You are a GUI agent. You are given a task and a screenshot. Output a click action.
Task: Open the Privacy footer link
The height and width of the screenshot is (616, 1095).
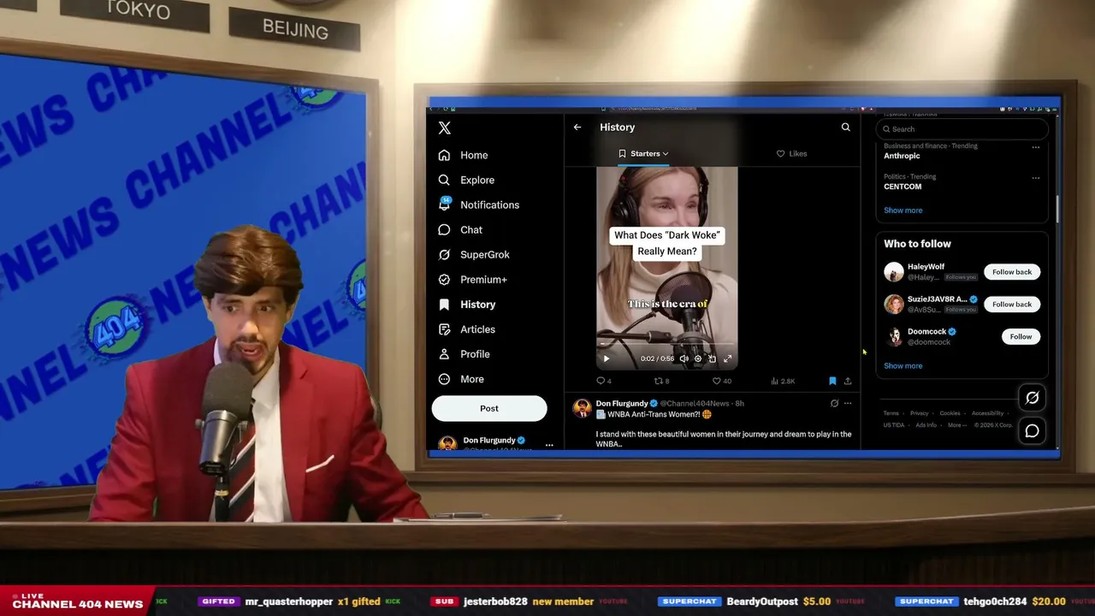coord(919,413)
